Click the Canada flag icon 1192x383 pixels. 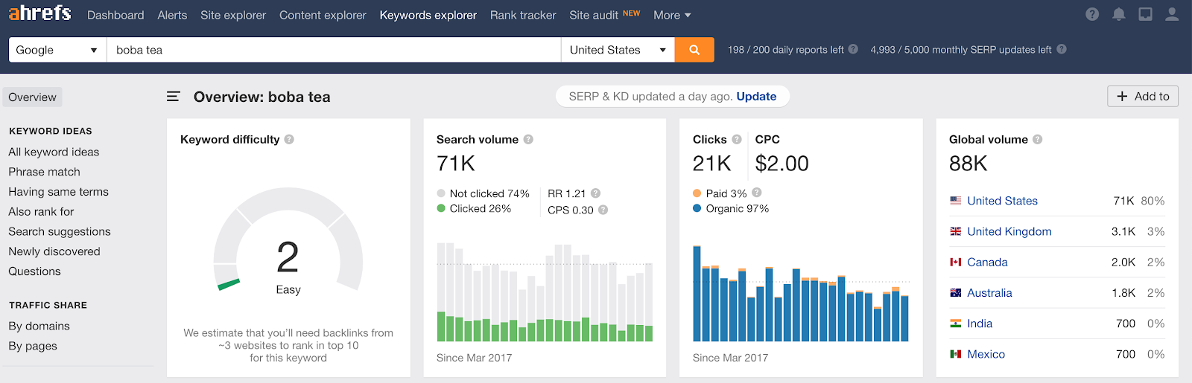[956, 262]
